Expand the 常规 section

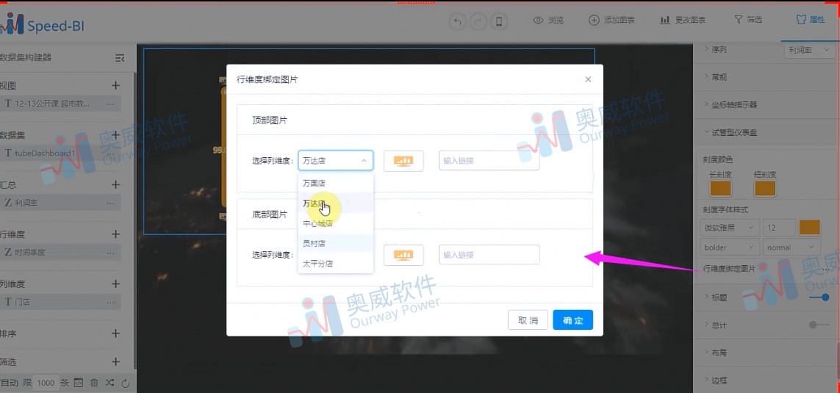point(715,77)
